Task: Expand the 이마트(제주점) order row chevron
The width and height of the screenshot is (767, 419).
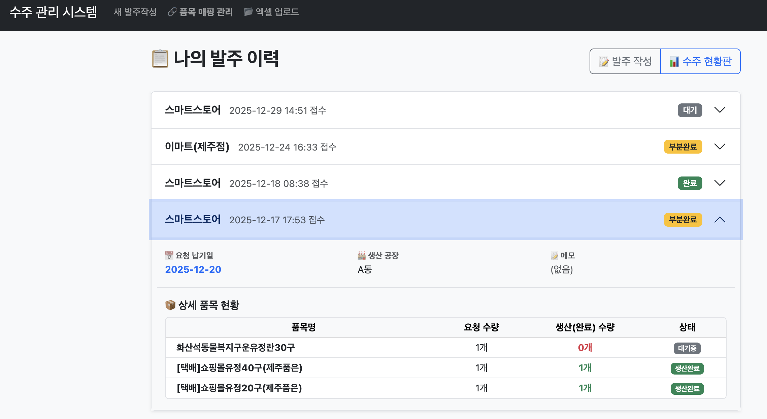Action: pyautogui.click(x=720, y=147)
